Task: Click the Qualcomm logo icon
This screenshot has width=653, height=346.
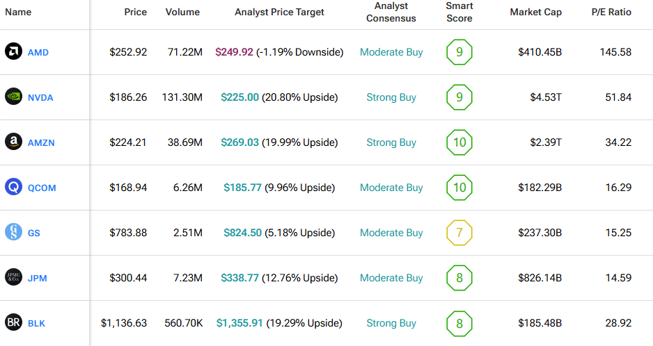Action: pos(13,188)
